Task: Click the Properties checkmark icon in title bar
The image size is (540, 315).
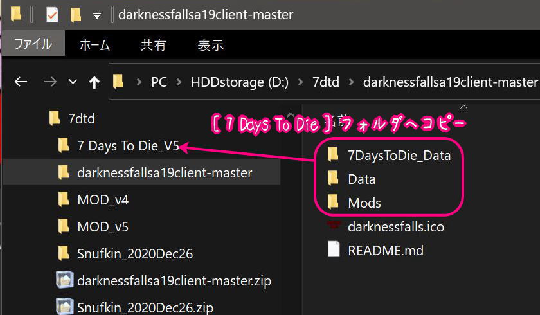Action: point(52,15)
